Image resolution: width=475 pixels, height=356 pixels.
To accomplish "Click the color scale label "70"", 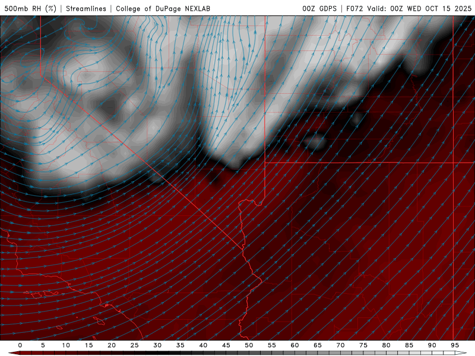I will (340, 345).
